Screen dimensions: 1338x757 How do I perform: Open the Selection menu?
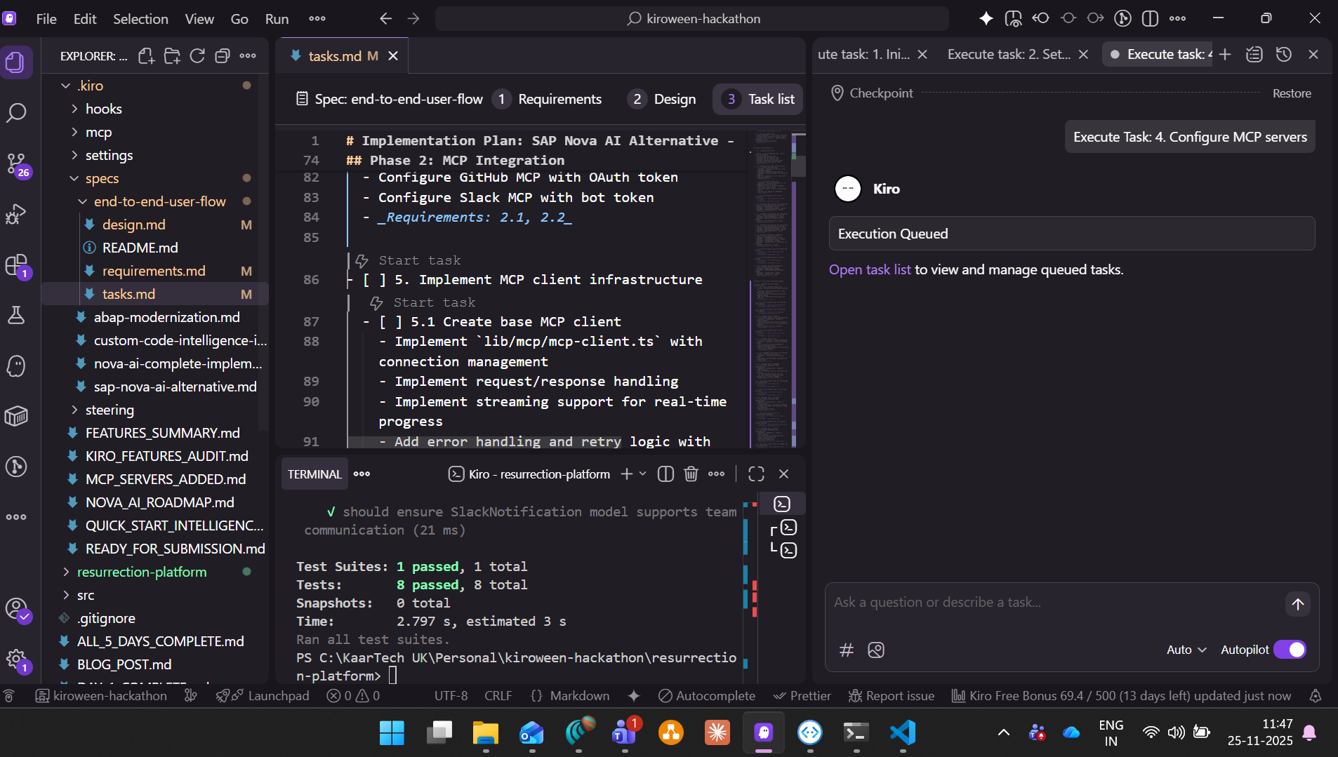[140, 19]
